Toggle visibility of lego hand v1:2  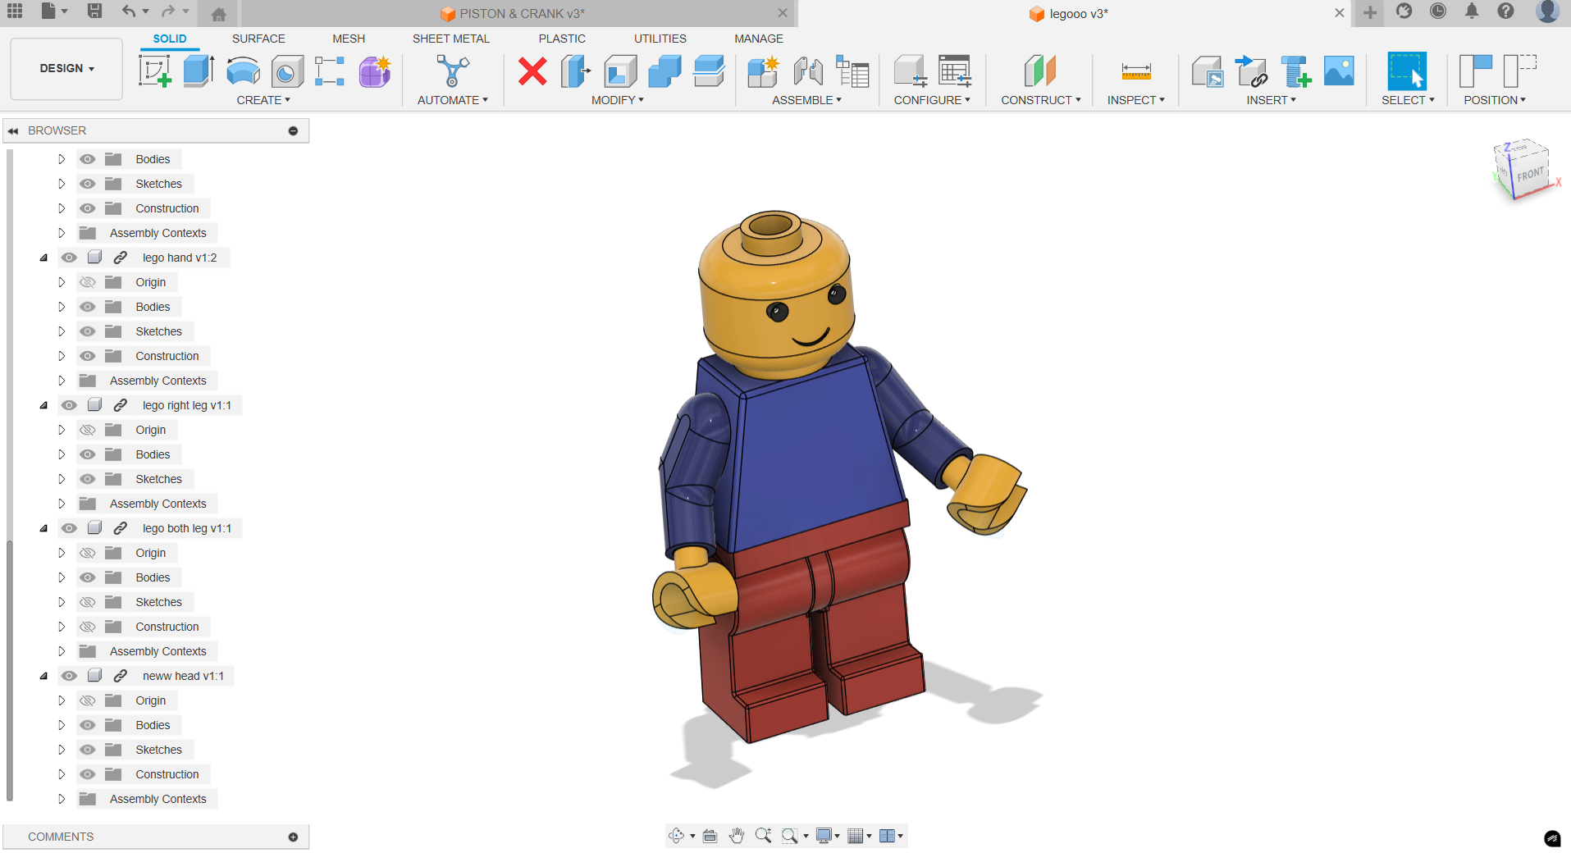[x=69, y=258]
